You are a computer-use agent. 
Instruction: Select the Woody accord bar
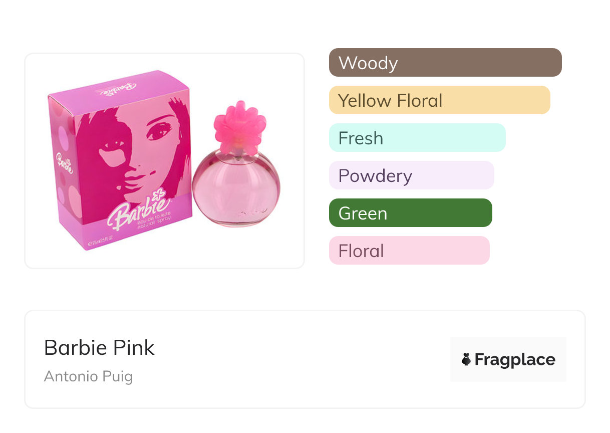point(445,63)
